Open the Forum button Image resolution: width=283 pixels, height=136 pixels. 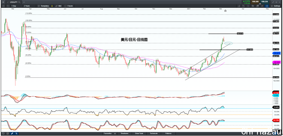click(x=69, y=6)
